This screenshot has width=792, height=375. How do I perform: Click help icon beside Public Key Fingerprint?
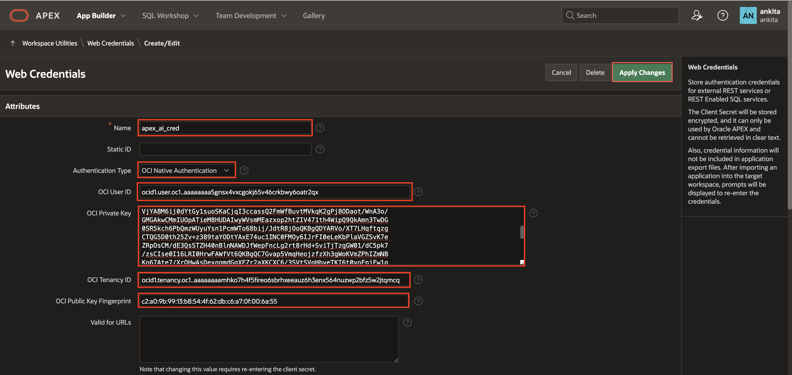pos(418,301)
